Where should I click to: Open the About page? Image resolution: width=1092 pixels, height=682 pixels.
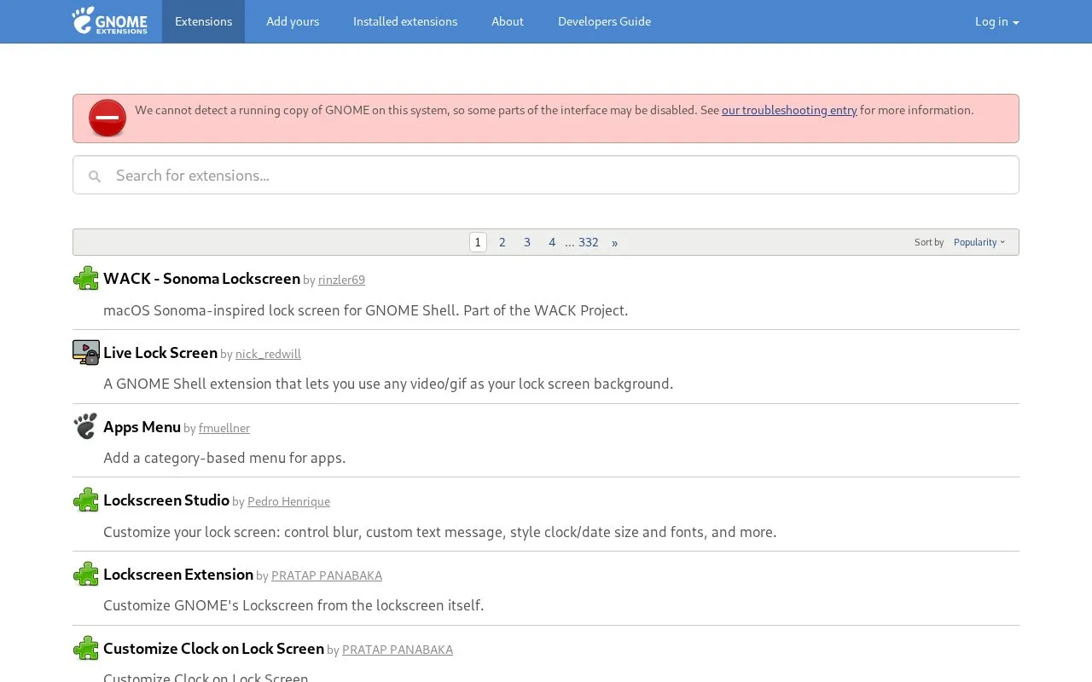tap(508, 21)
